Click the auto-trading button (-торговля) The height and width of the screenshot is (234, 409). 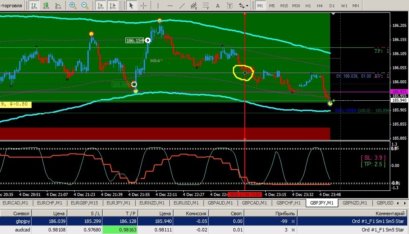click(x=12, y=6)
